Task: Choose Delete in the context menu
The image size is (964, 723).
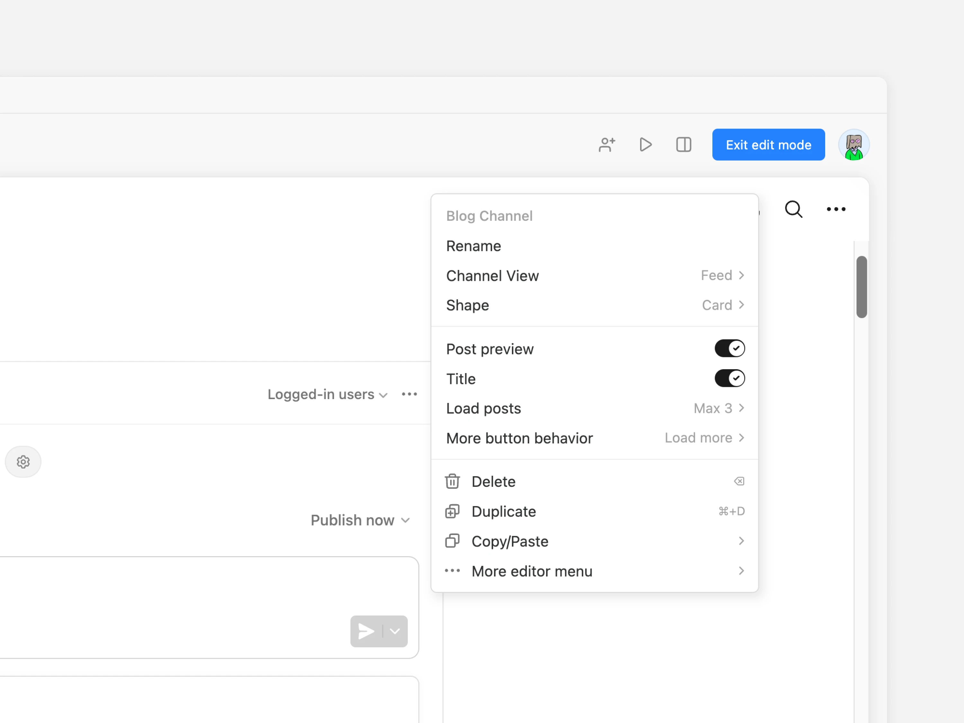Action: tap(493, 482)
